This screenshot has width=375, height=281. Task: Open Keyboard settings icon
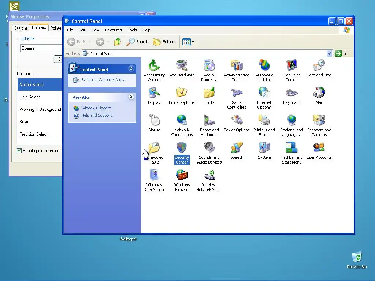pos(292,96)
